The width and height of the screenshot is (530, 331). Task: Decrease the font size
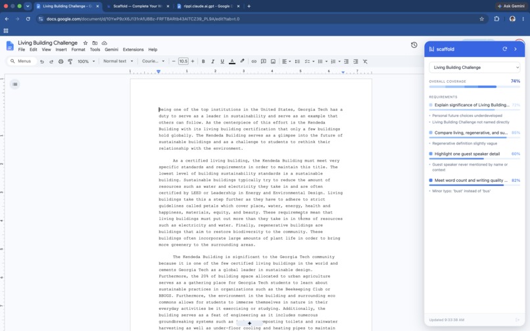click(x=174, y=61)
